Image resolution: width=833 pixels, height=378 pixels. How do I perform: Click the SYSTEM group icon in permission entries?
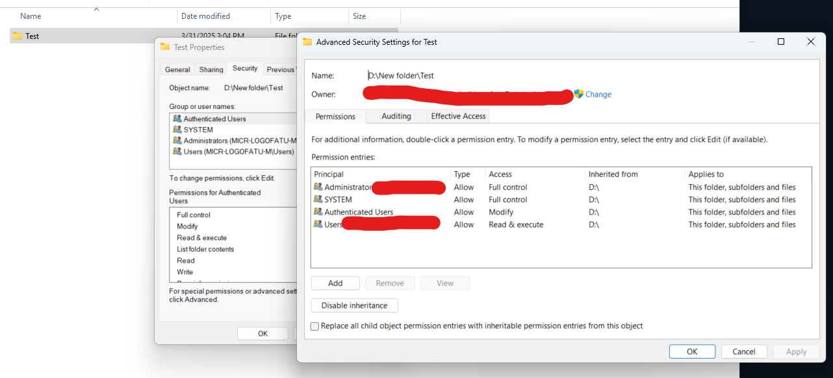point(318,200)
